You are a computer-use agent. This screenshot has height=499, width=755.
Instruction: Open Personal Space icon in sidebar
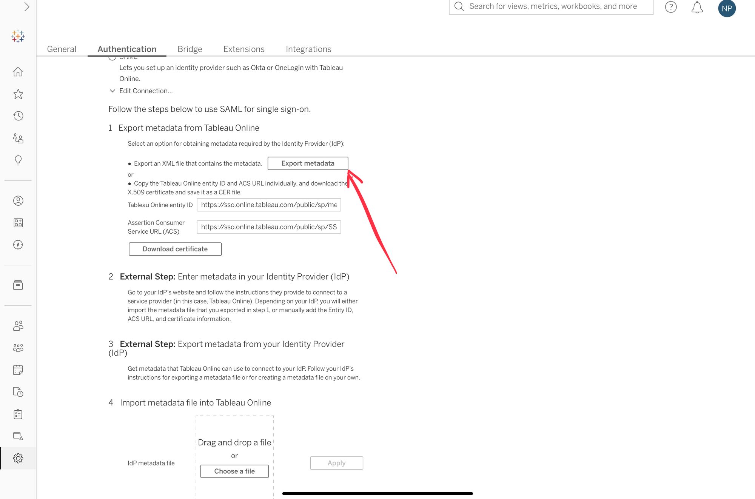coord(18,201)
